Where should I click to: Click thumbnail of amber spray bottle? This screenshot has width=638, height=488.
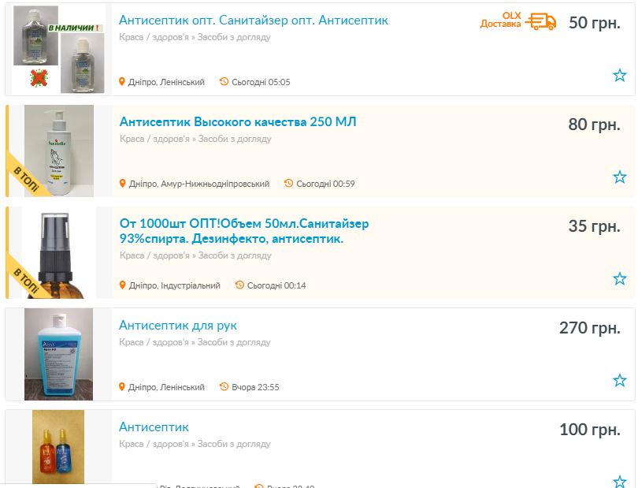pyautogui.click(x=58, y=252)
